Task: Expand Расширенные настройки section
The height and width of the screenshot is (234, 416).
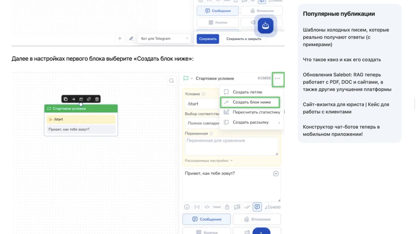Action: click(209, 161)
